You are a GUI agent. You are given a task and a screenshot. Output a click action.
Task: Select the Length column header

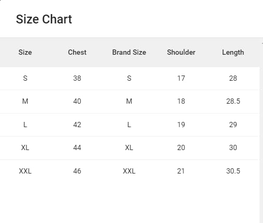[233, 53]
